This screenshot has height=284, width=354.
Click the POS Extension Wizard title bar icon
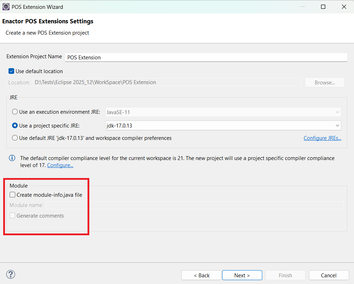point(6,7)
